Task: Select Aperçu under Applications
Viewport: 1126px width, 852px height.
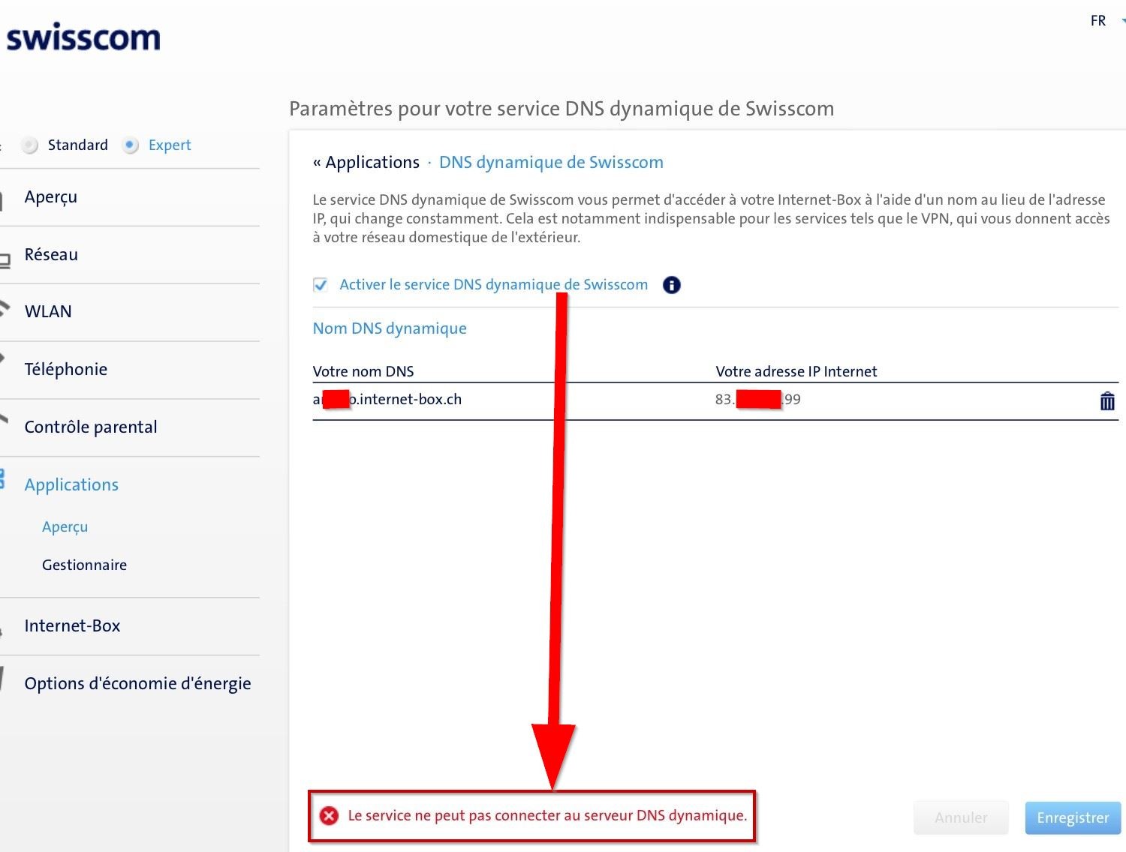Action: pos(65,527)
